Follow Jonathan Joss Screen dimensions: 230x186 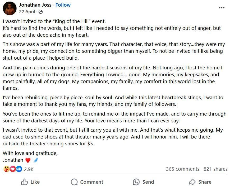tap(63, 5)
